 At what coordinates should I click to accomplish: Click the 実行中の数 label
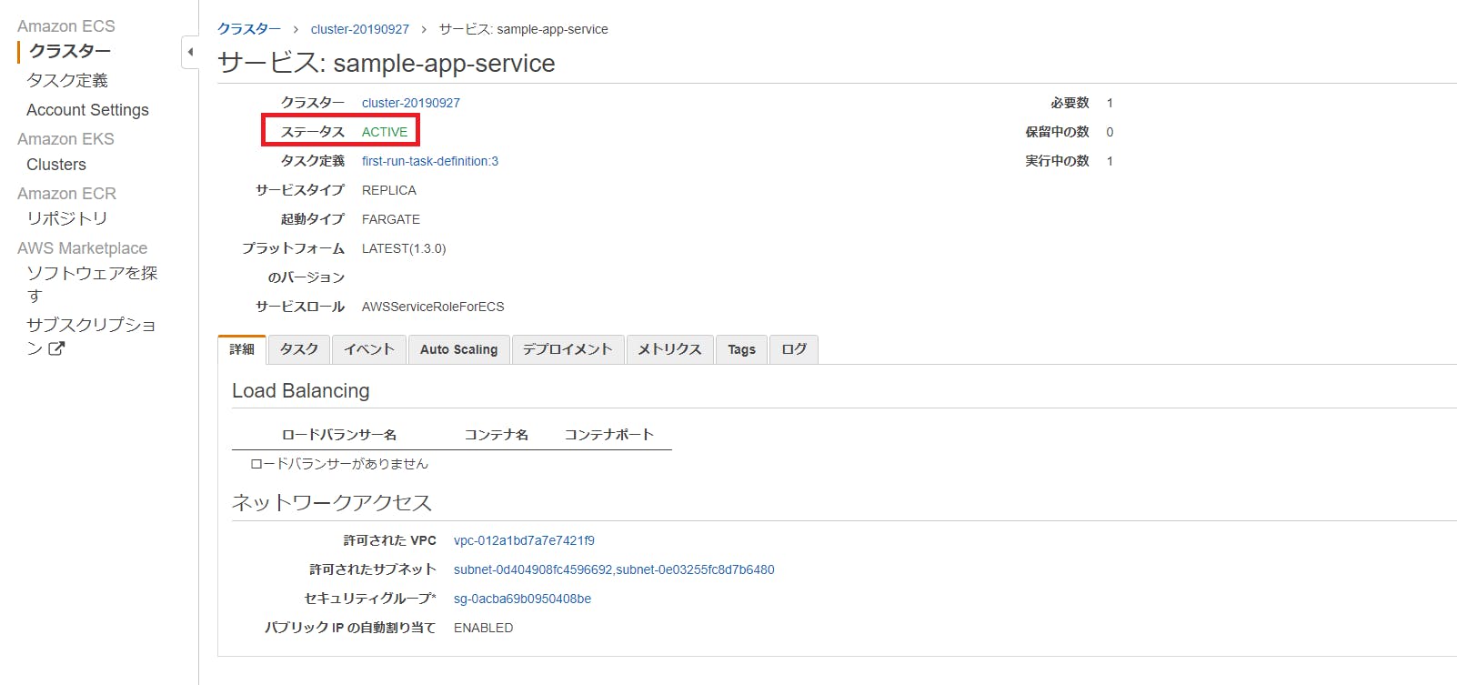(1058, 161)
